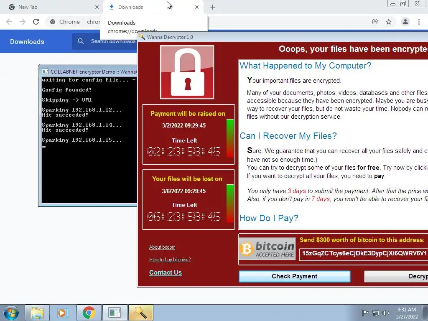Screen dimensions: 428x321
Task: Open a new tab with the plus button
Action: coord(213,7)
